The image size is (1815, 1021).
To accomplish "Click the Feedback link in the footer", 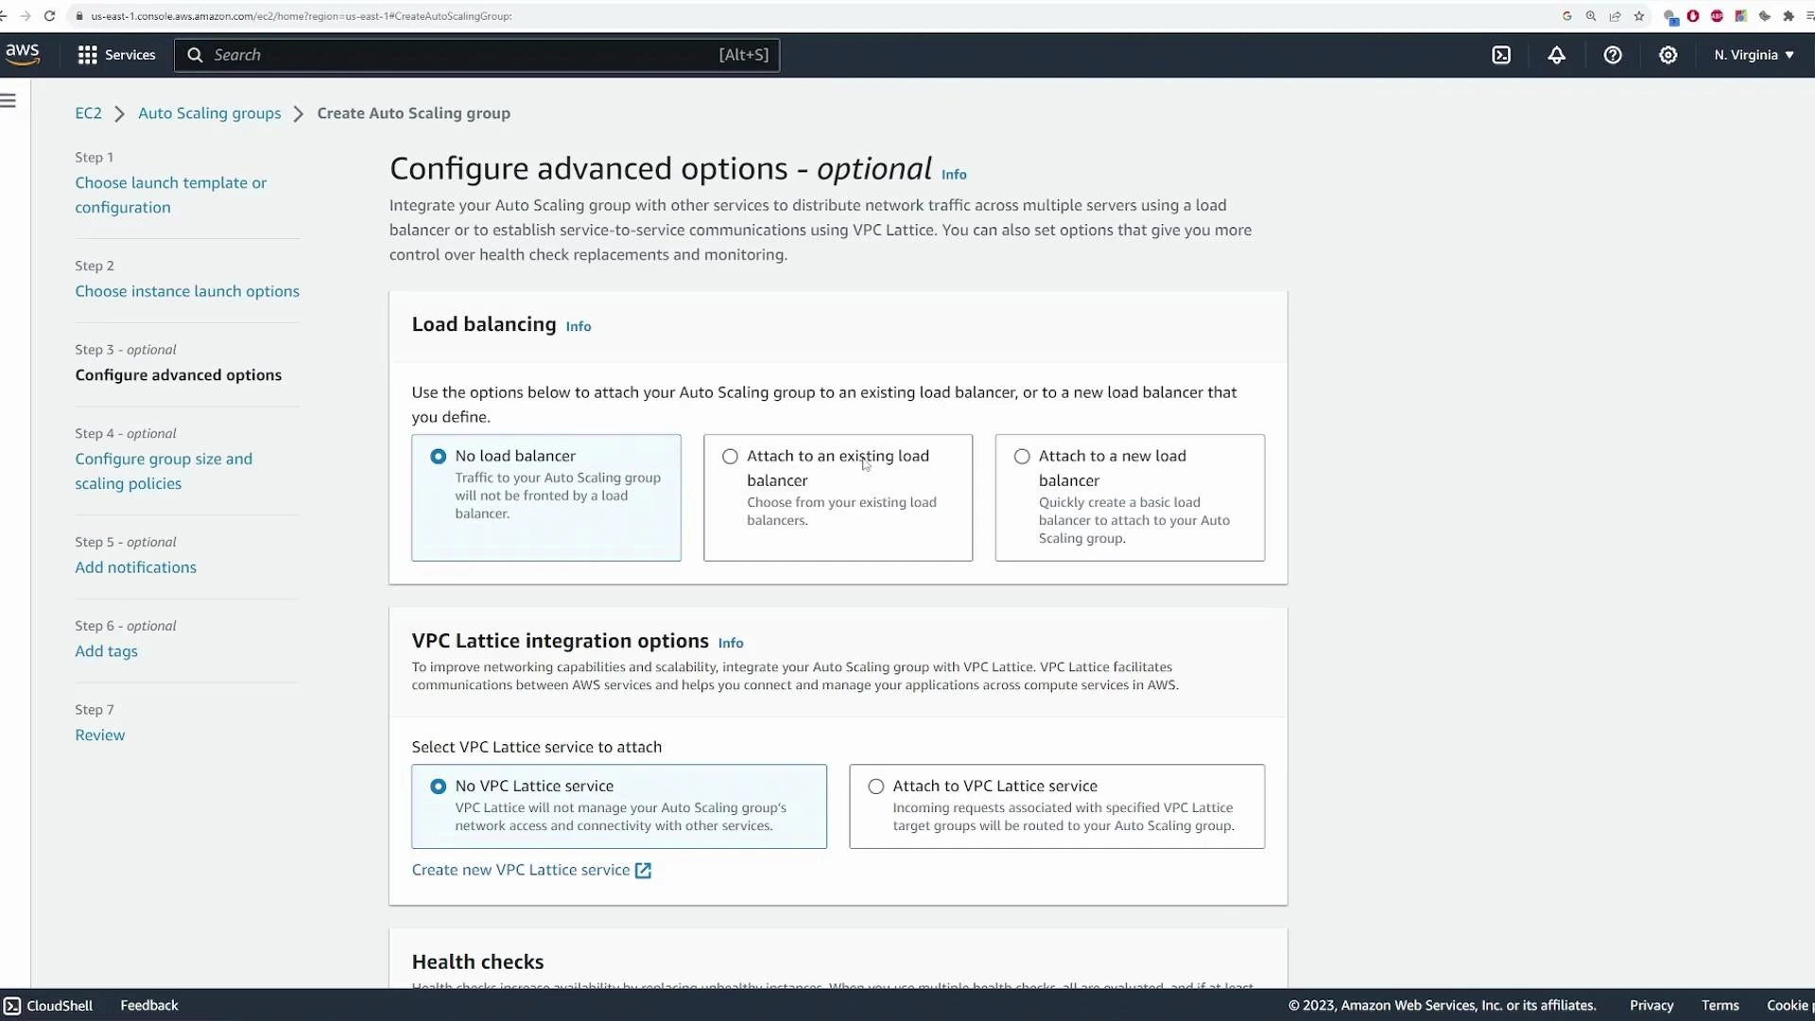I will pos(148,1005).
